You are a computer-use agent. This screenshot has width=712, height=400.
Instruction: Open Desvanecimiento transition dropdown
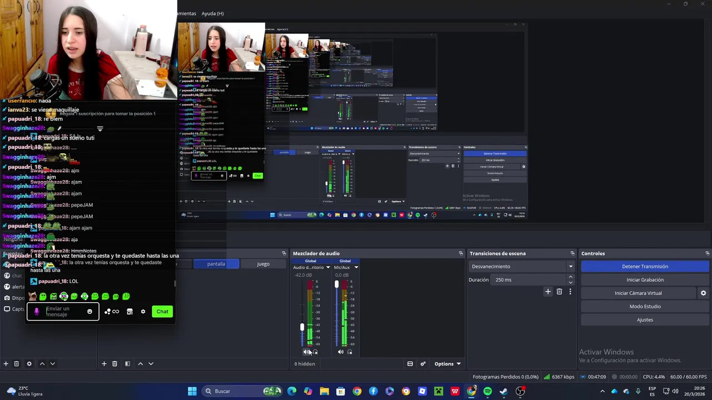click(522, 267)
